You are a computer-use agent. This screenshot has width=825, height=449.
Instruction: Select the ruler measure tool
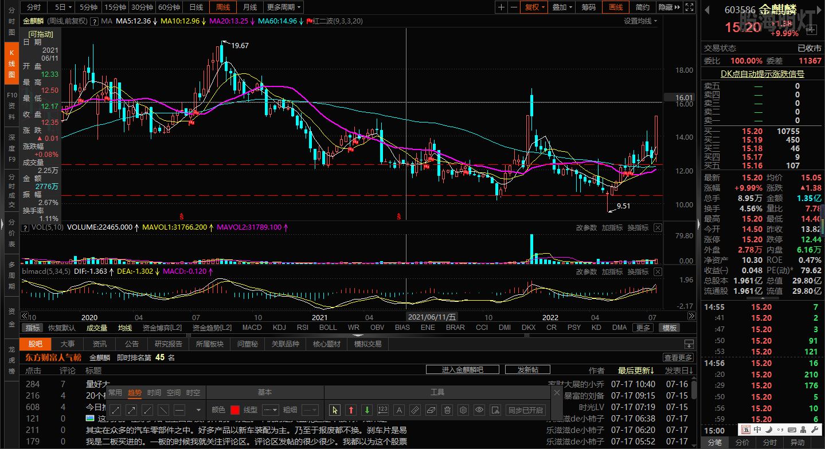click(416, 410)
